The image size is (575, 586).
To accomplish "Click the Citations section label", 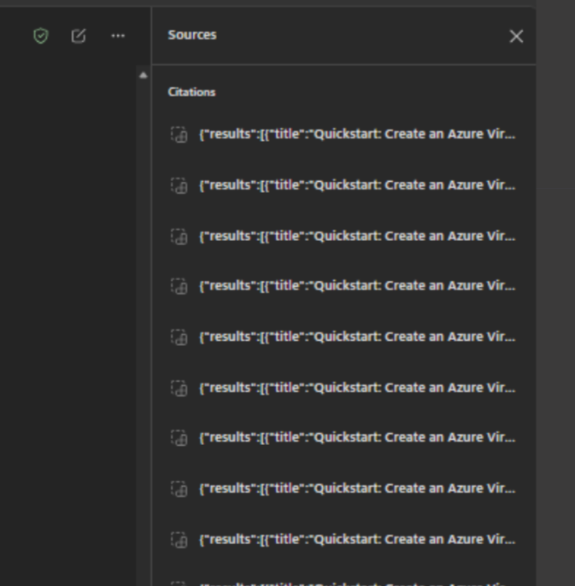I will [191, 92].
